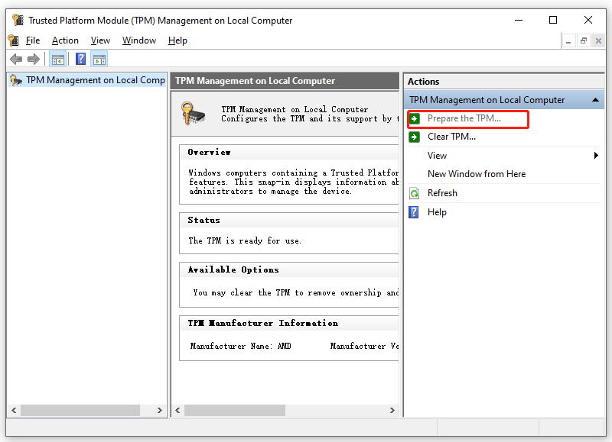
Task: Click right arrow of tree pane horizontal scrollbar
Action: tap(160, 410)
